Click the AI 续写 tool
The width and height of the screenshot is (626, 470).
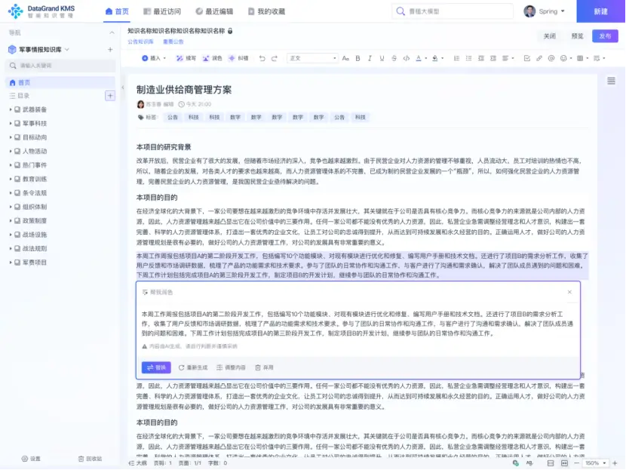click(x=187, y=58)
